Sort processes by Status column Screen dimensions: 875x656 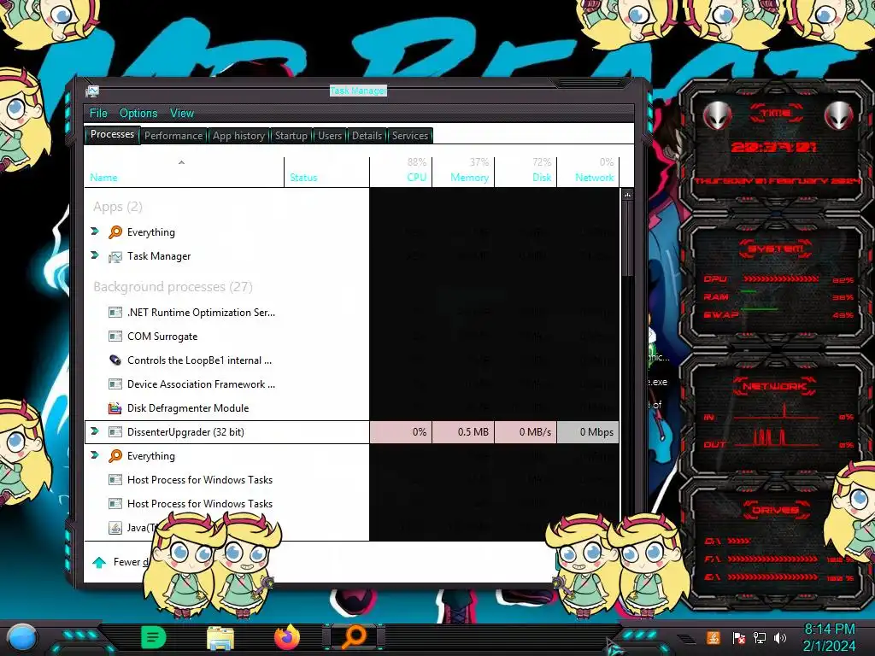click(x=326, y=172)
